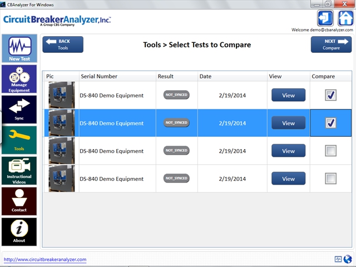Select third row DS-840 Demo Equipment text
Viewport: 356px width, 267px height.
pyautogui.click(x=111, y=151)
